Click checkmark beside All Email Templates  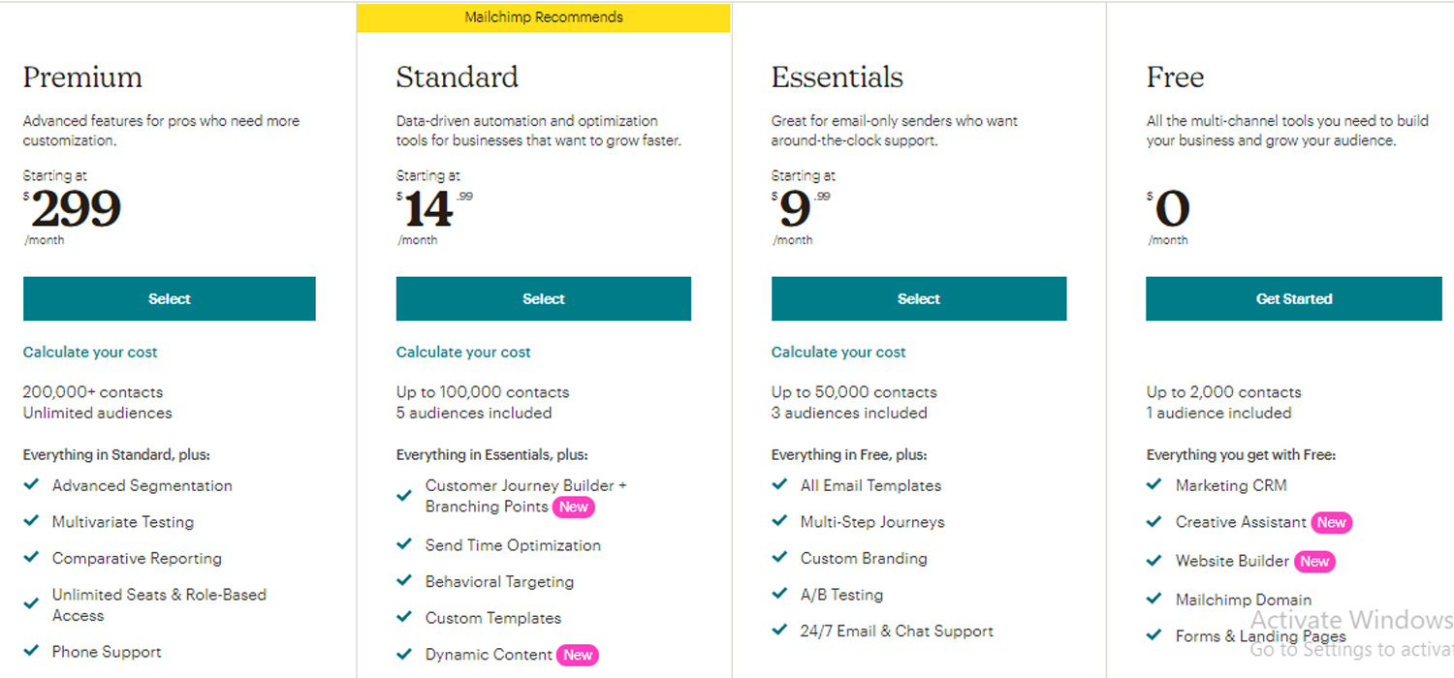point(779,484)
